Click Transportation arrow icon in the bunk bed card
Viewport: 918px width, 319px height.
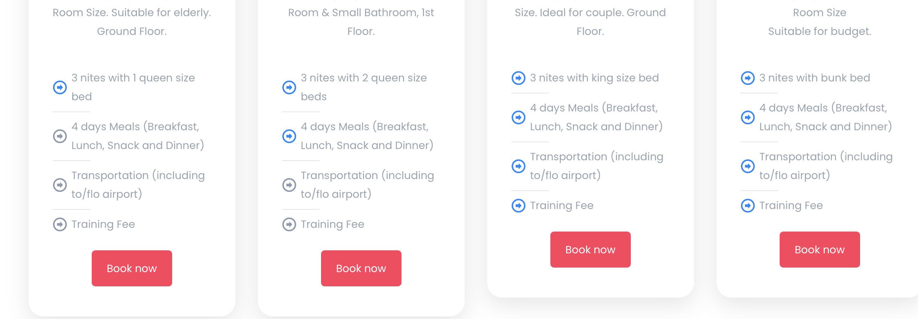tap(748, 166)
